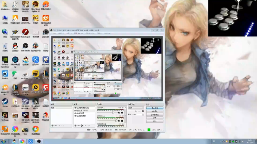This screenshot has height=144, width=257.
Task: Open OBS 设置 settings button
Action: pyautogui.click(x=155, y=118)
